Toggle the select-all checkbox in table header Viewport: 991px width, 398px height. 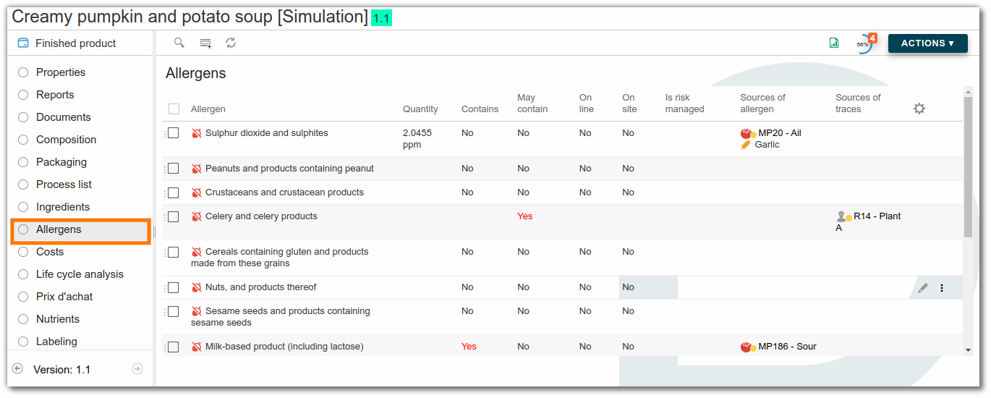tap(174, 109)
